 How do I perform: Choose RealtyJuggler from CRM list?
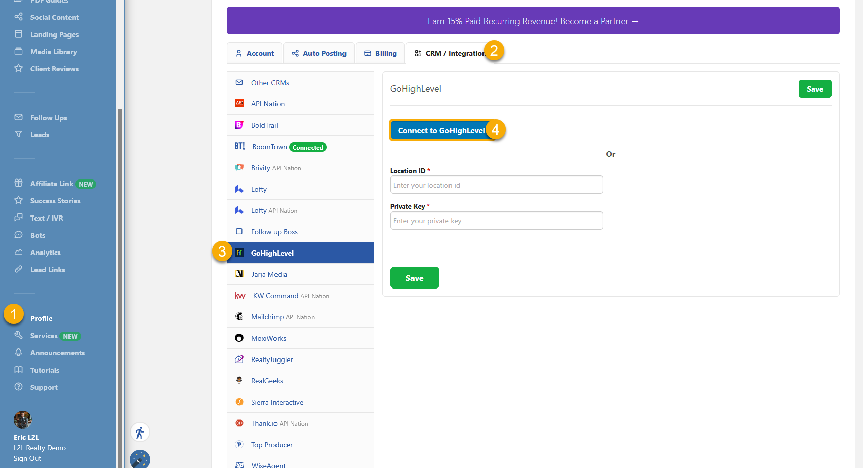300,359
